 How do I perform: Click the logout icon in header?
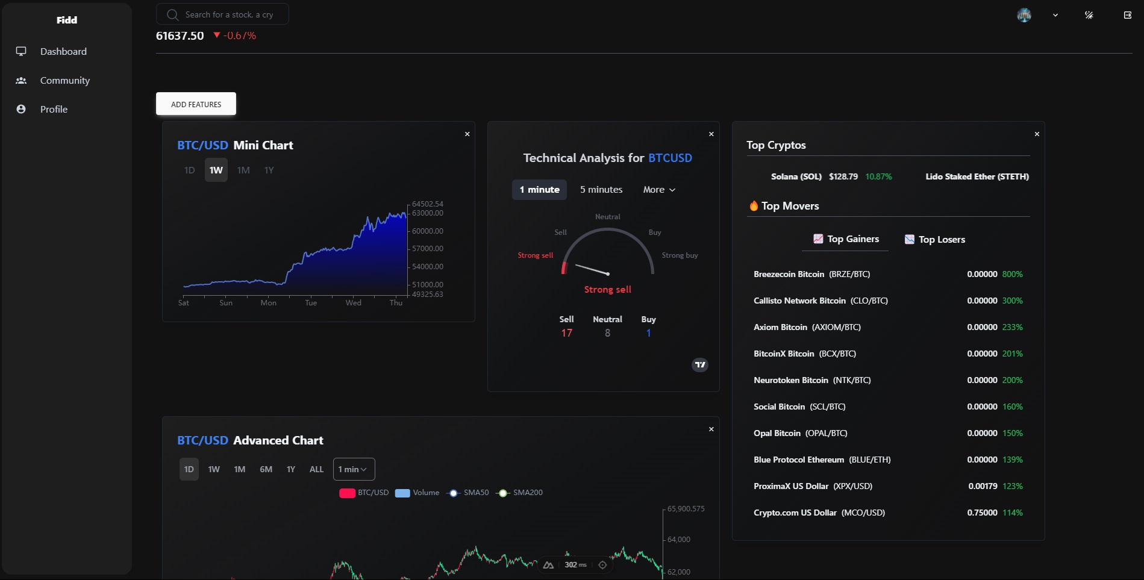tap(1127, 15)
